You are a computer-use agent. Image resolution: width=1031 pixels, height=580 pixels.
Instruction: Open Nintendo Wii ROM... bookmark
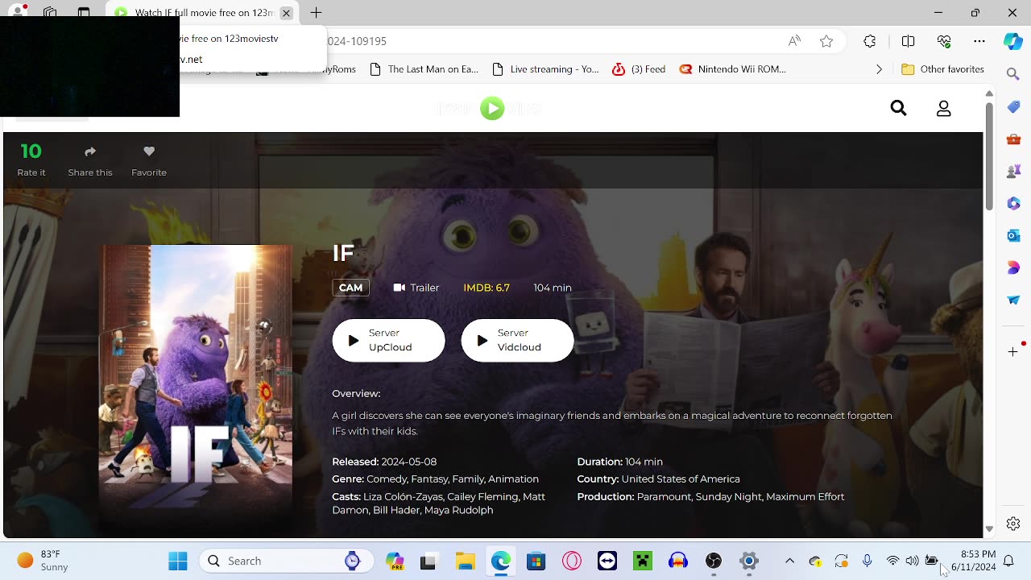pyautogui.click(x=732, y=69)
